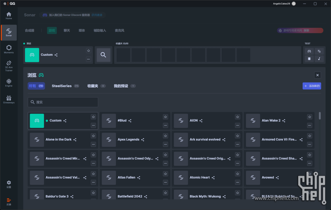Open more options for Armored Core VI

point(309,144)
